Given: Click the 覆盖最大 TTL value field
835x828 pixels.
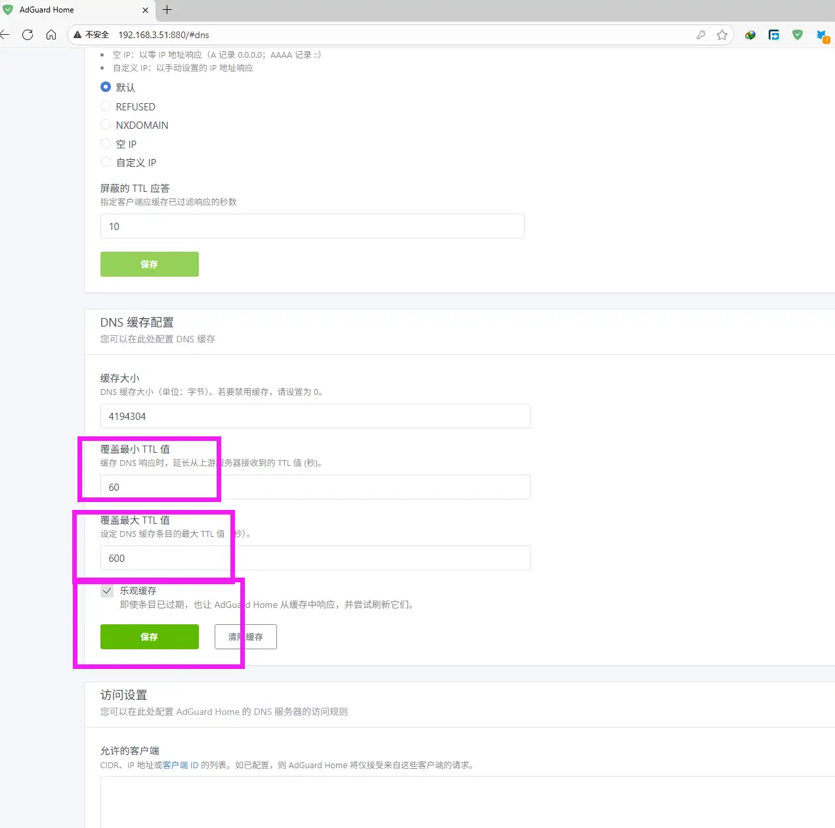Looking at the screenshot, I should point(315,558).
